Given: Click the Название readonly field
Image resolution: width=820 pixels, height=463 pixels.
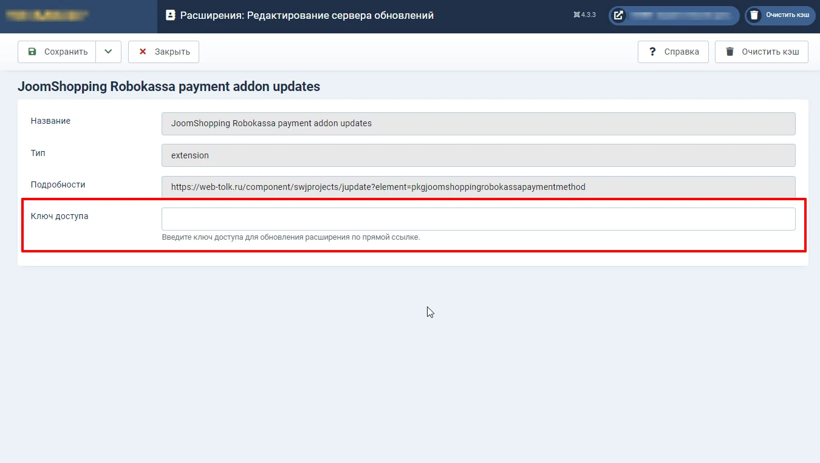Looking at the screenshot, I should pos(479,123).
